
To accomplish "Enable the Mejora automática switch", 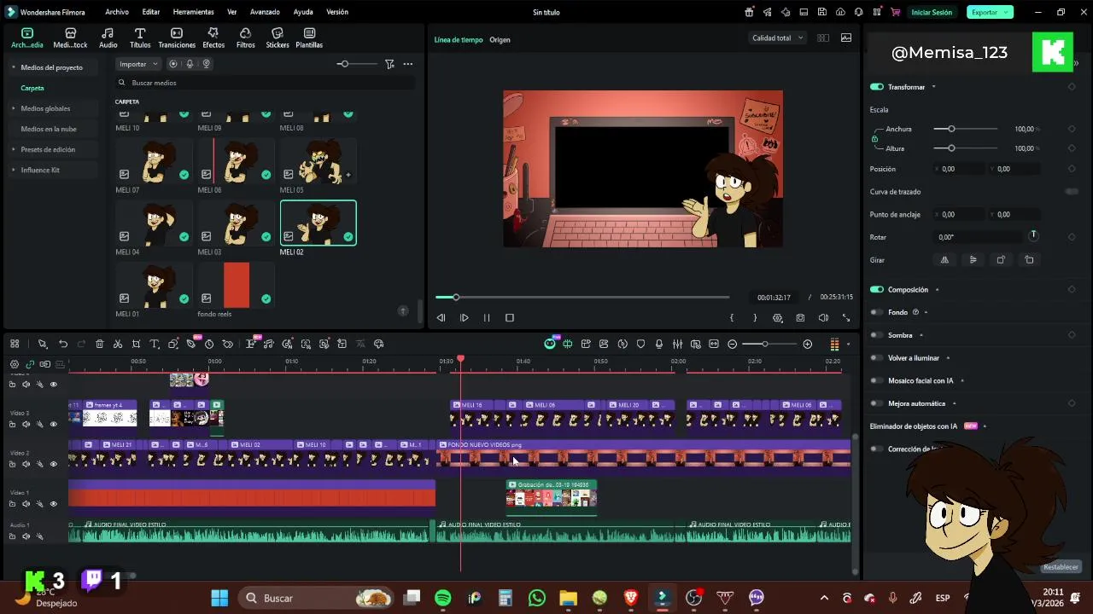I will pyautogui.click(x=876, y=403).
